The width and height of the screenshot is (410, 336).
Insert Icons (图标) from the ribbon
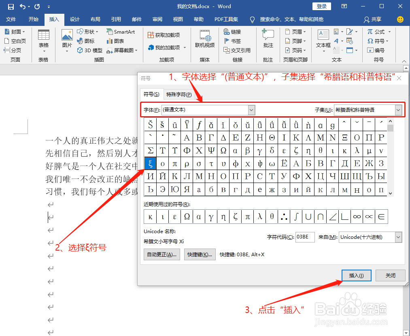[x=86, y=41]
